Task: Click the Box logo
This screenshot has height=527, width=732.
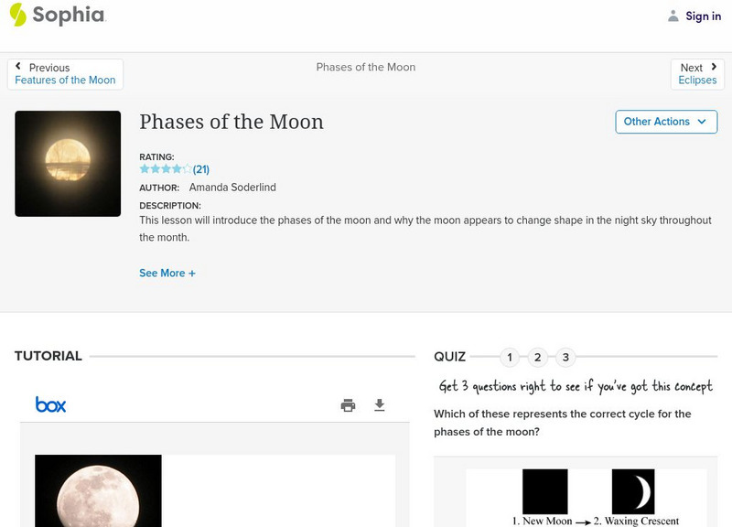Action: (50, 404)
